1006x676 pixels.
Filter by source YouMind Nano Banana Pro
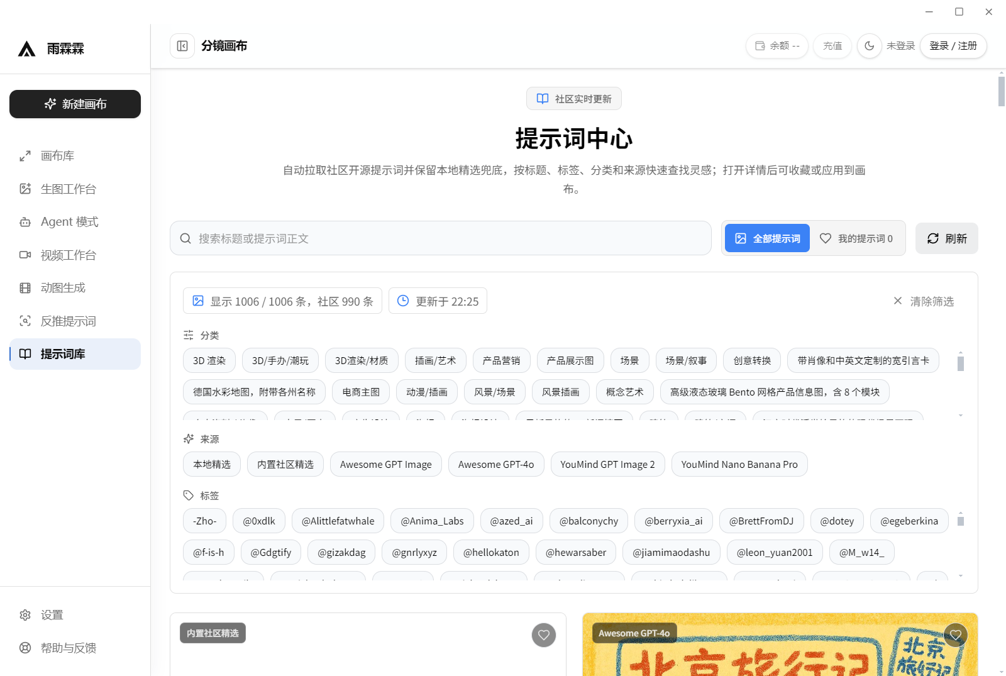739,464
